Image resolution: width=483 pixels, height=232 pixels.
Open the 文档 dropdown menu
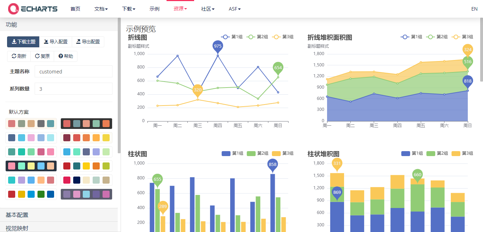[x=101, y=9]
